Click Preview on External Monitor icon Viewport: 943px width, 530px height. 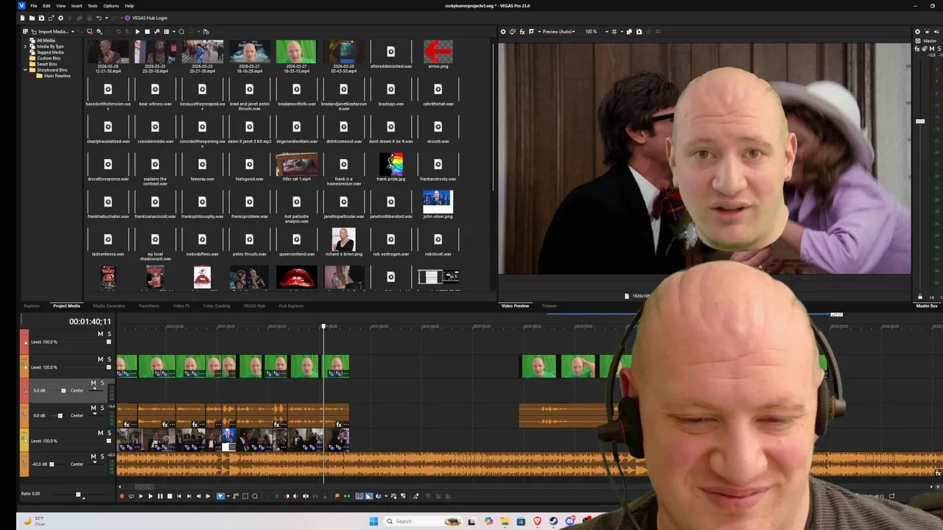point(513,32)
